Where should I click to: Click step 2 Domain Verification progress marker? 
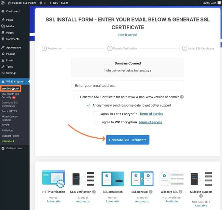(x=110, y=48)
